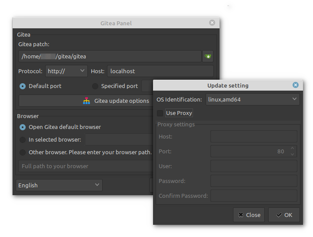Click the Gitea update options button
313x237 pixels.
(86, 101)
